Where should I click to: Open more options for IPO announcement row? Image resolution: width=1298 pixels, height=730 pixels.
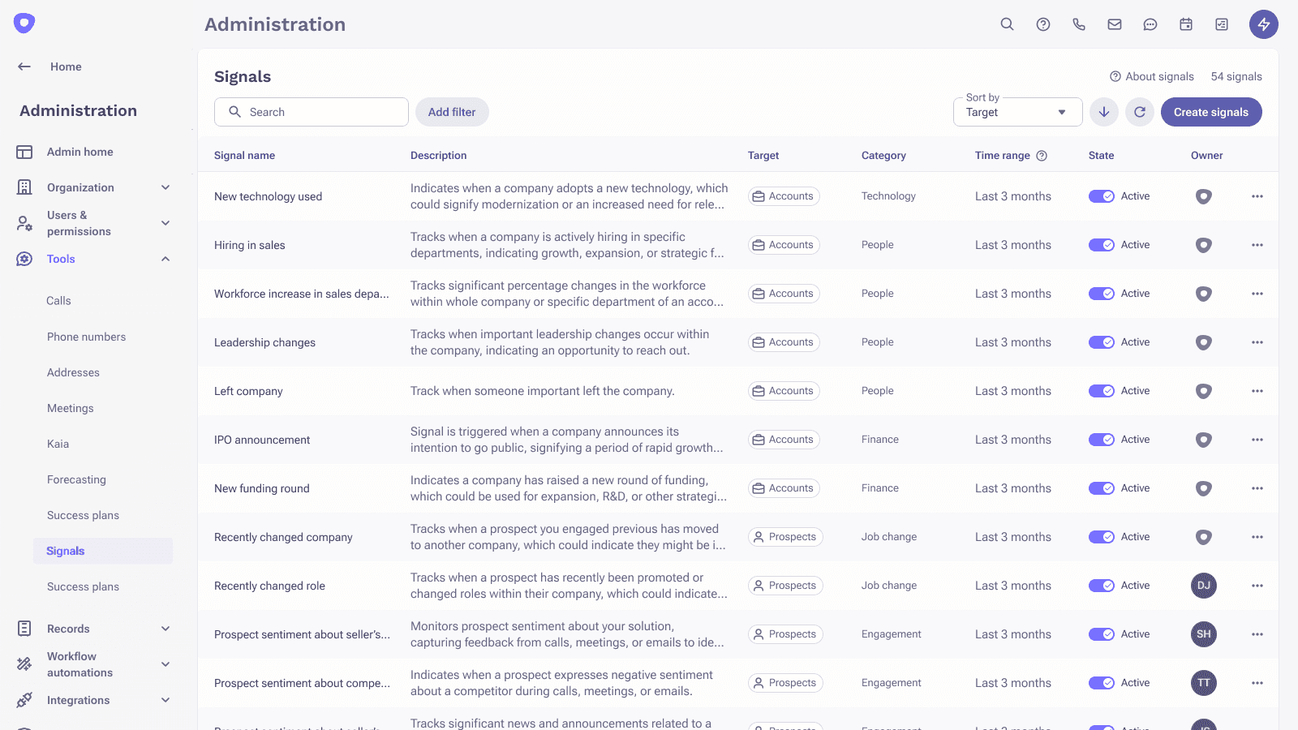point(1257,440)
